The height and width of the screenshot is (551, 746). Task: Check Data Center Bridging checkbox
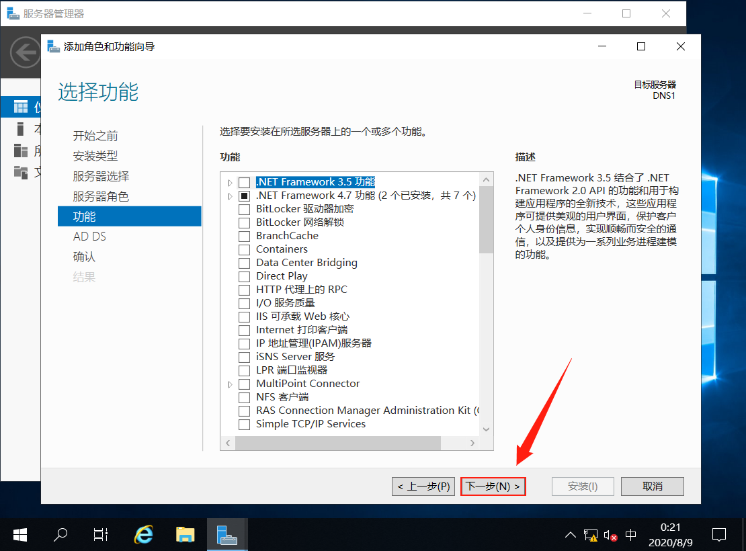(244, 263)
